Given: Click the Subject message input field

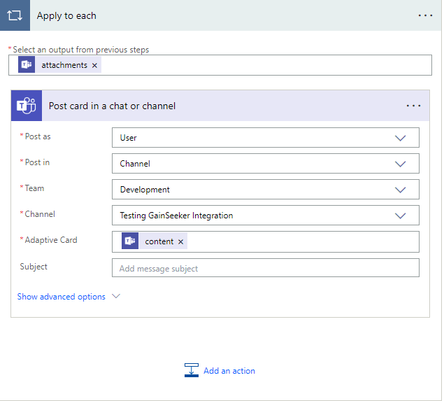Looking at the screenshot, I should (265, 268).
